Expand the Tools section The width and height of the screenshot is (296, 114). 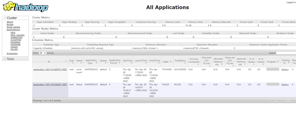point(15,59)
